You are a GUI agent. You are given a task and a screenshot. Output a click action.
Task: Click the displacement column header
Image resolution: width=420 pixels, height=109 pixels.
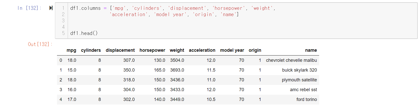point(120,50)
